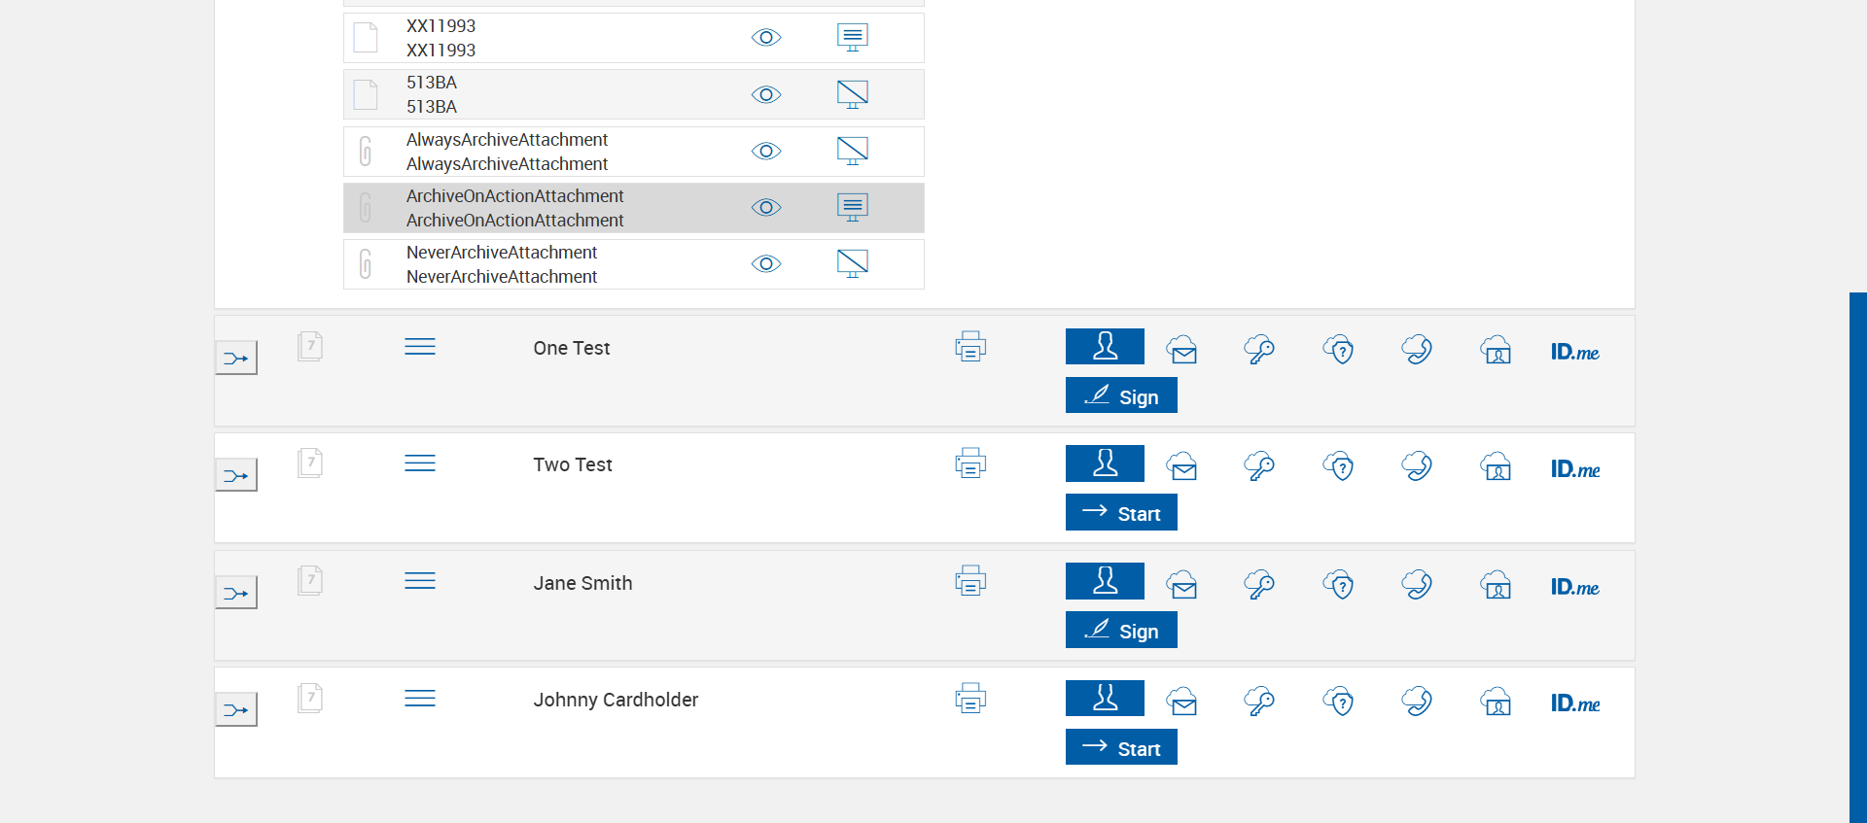Choose ID.me verification for Two Test
The height and width of the screenshot is (823, 1867).
coord(1574,469)
